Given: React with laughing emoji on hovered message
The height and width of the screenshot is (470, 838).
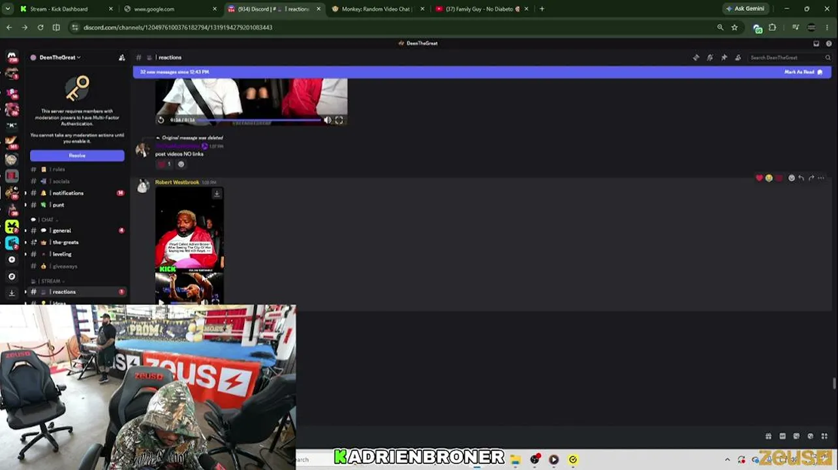Looking at the screenshot, I should click(x=769, y=178).
